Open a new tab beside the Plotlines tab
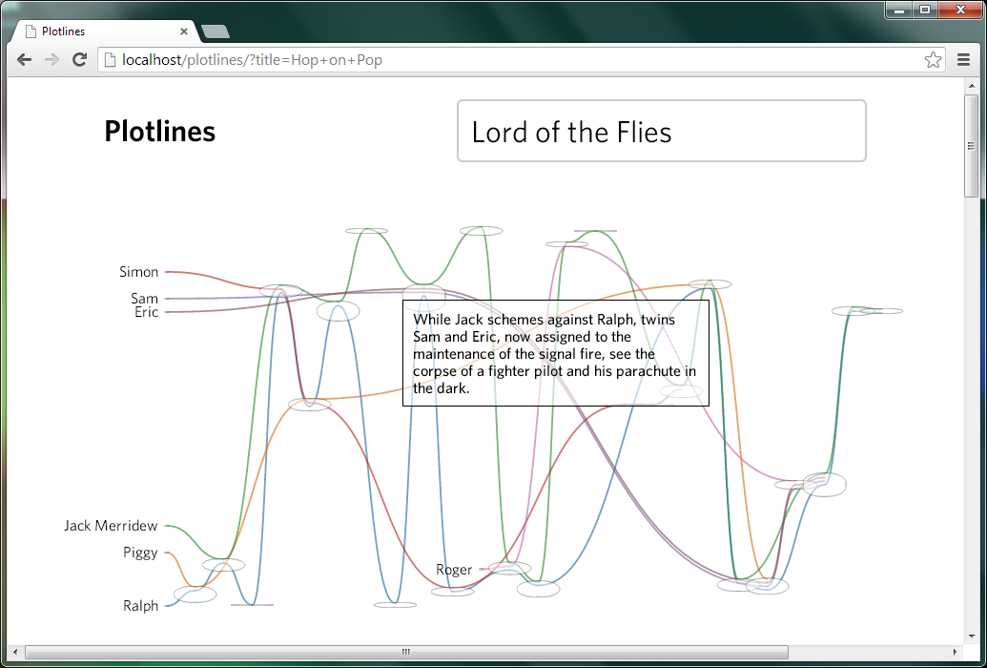 coord(215,31)
